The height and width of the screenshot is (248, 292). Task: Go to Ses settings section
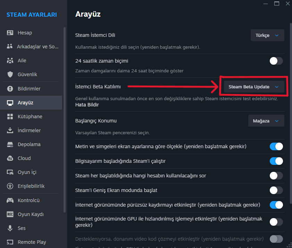[x=31, y=228]
